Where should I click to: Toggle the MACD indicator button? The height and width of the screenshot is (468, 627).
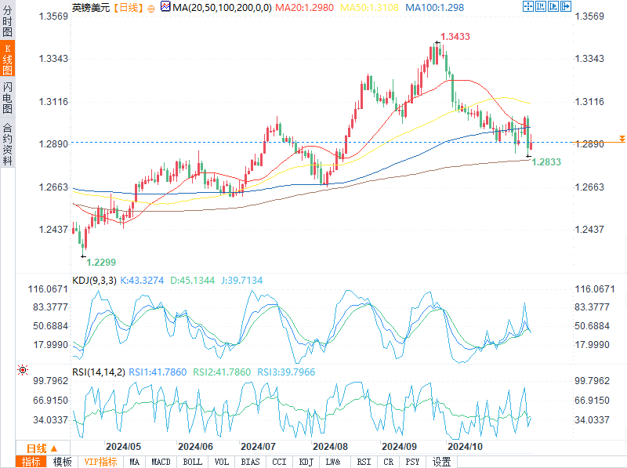click(161, 462)
